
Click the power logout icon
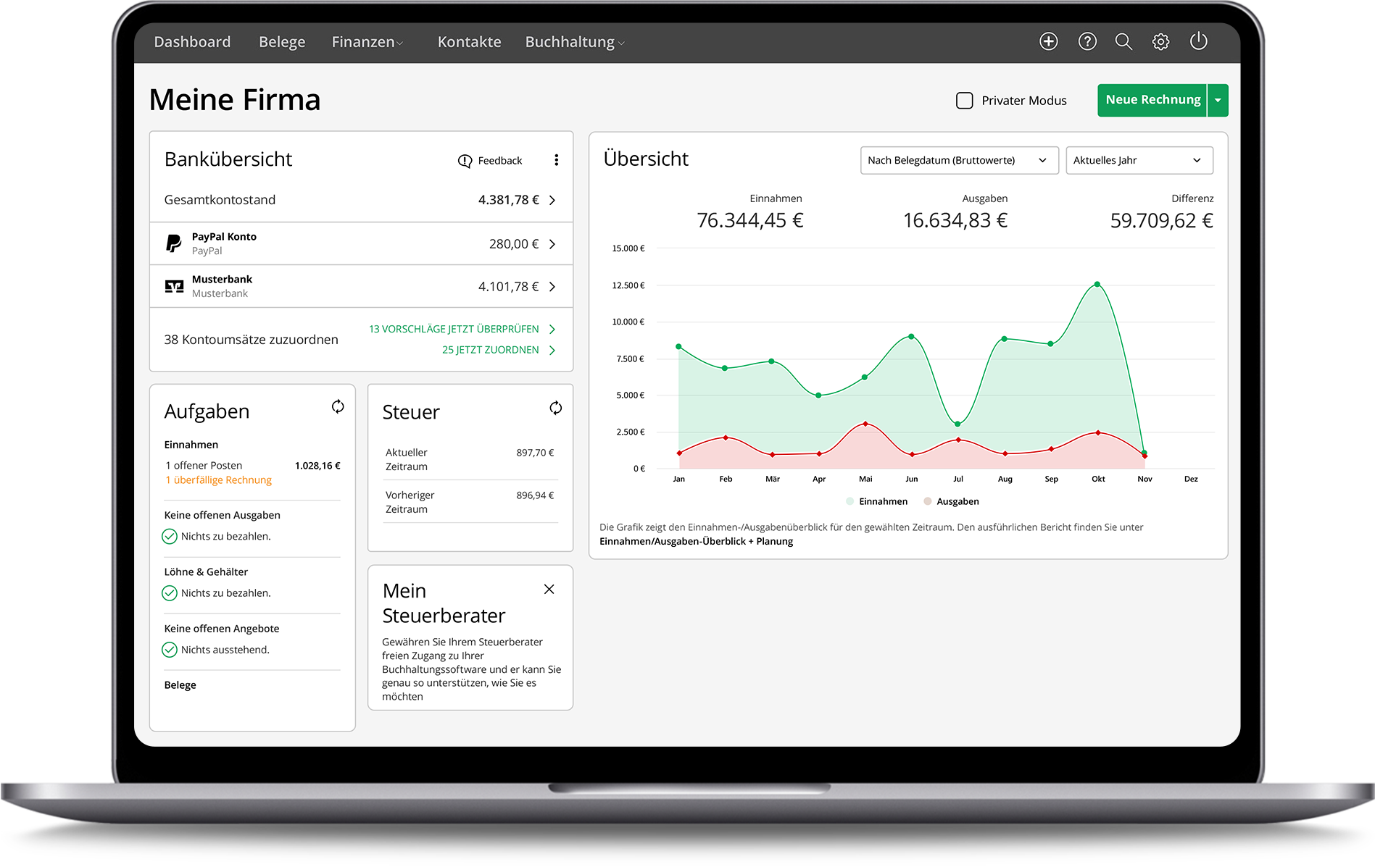(x=1198, y=41)
